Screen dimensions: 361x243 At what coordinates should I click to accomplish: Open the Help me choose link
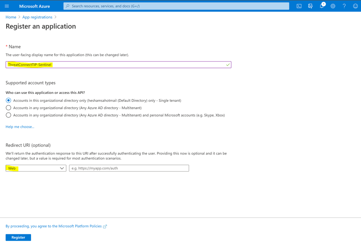pos(20,127)
